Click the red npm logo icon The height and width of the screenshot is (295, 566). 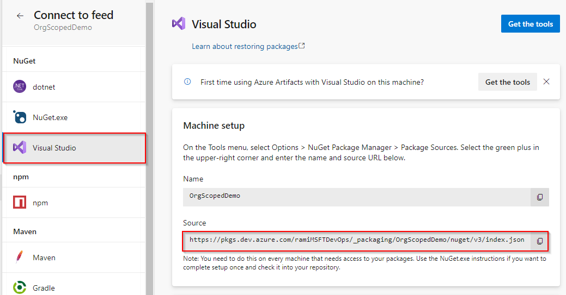[x=20, y=203]
